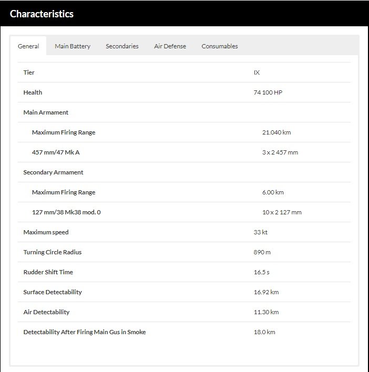Select the 16.5 s rudder shift value
Image resolution: width=369 pixels, height=372 pixels.
pos(261,272)
